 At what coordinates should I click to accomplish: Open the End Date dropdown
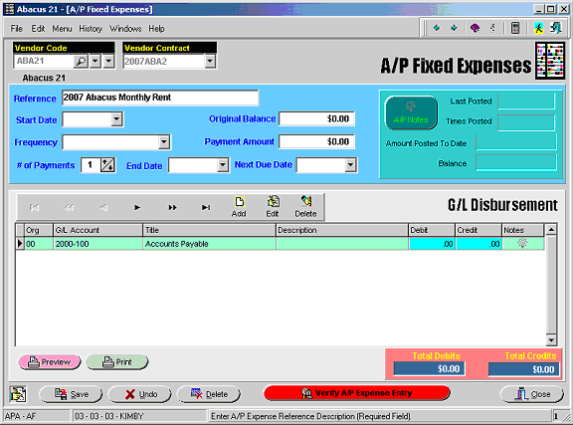(x=223, y=165)
